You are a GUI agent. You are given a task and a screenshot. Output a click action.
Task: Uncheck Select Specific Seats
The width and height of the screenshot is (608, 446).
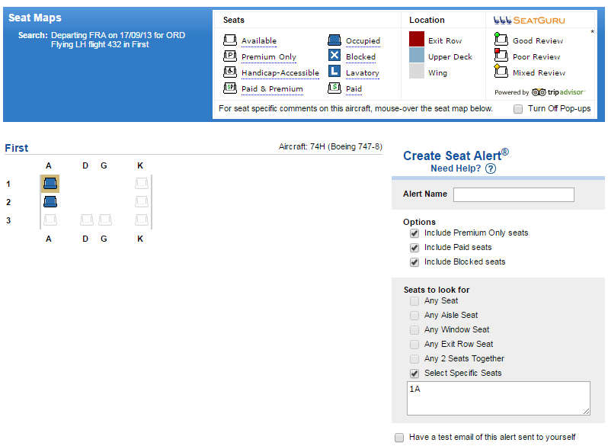pos(414,374)
